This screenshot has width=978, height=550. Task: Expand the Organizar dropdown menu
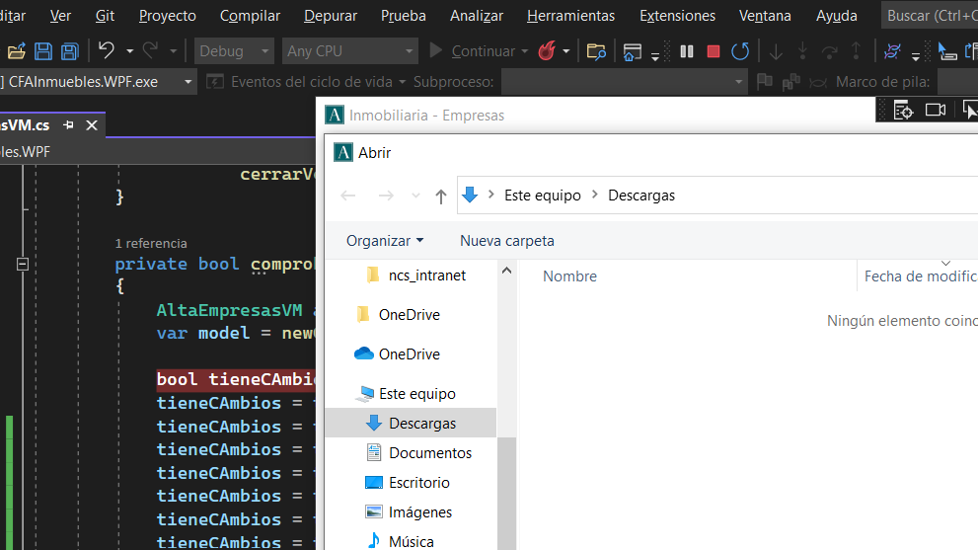384,241
